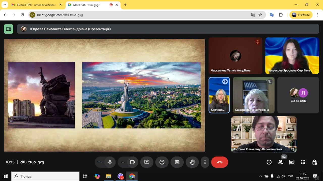Open a new browser tab
Viewport: 323px width, 181px height.
(x=125, y=5)
